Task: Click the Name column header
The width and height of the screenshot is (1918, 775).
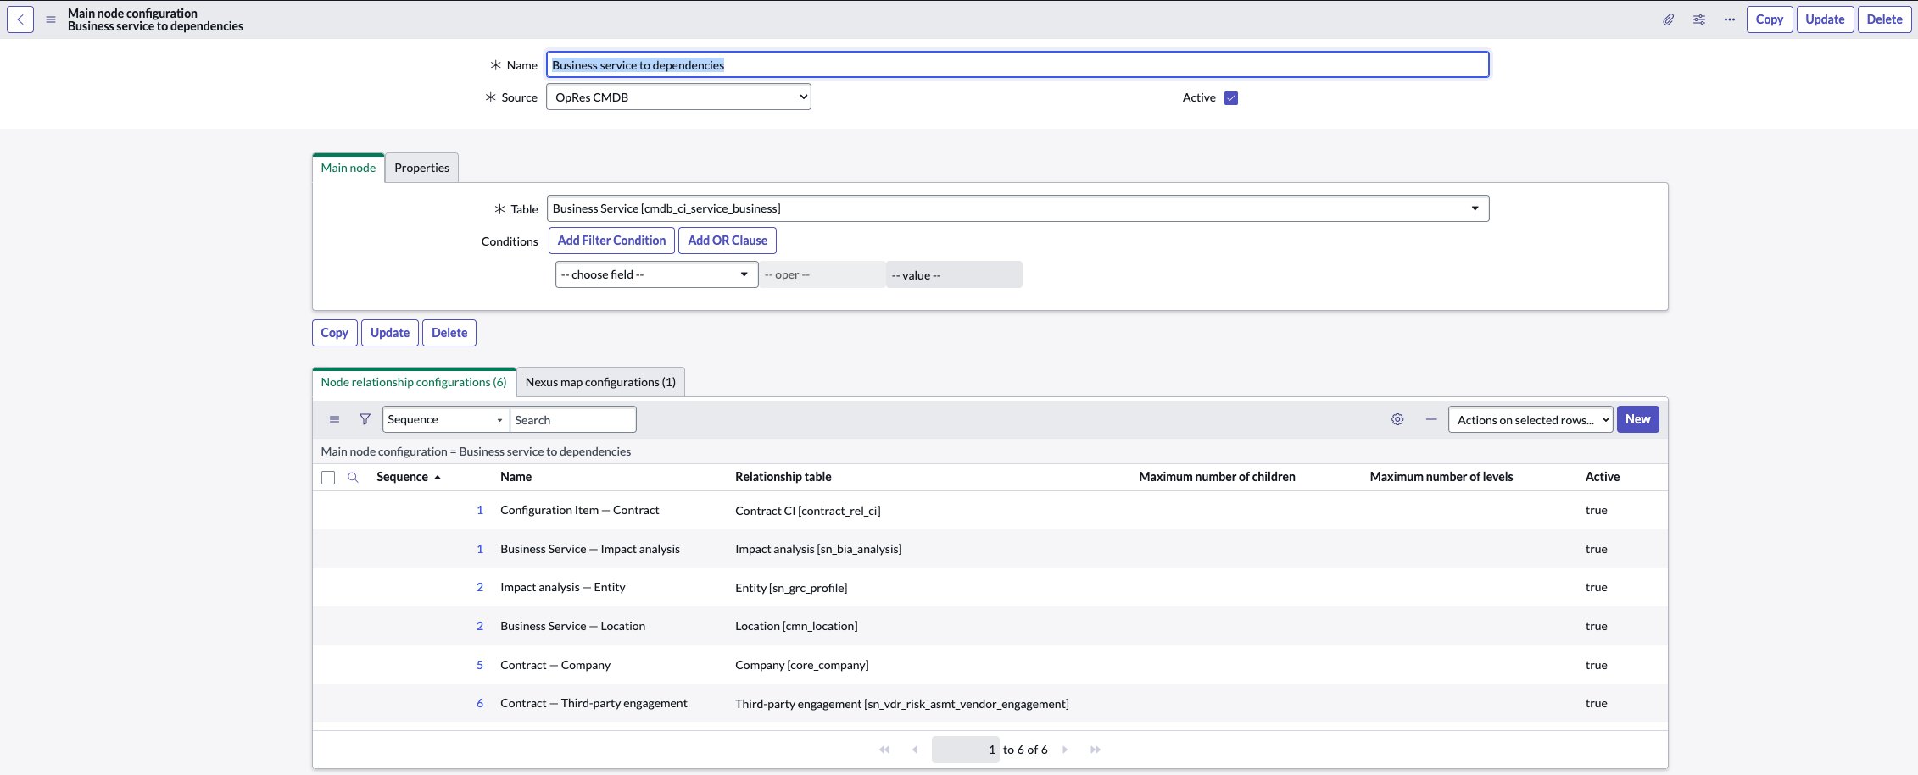Action: [x=516, y=477]
